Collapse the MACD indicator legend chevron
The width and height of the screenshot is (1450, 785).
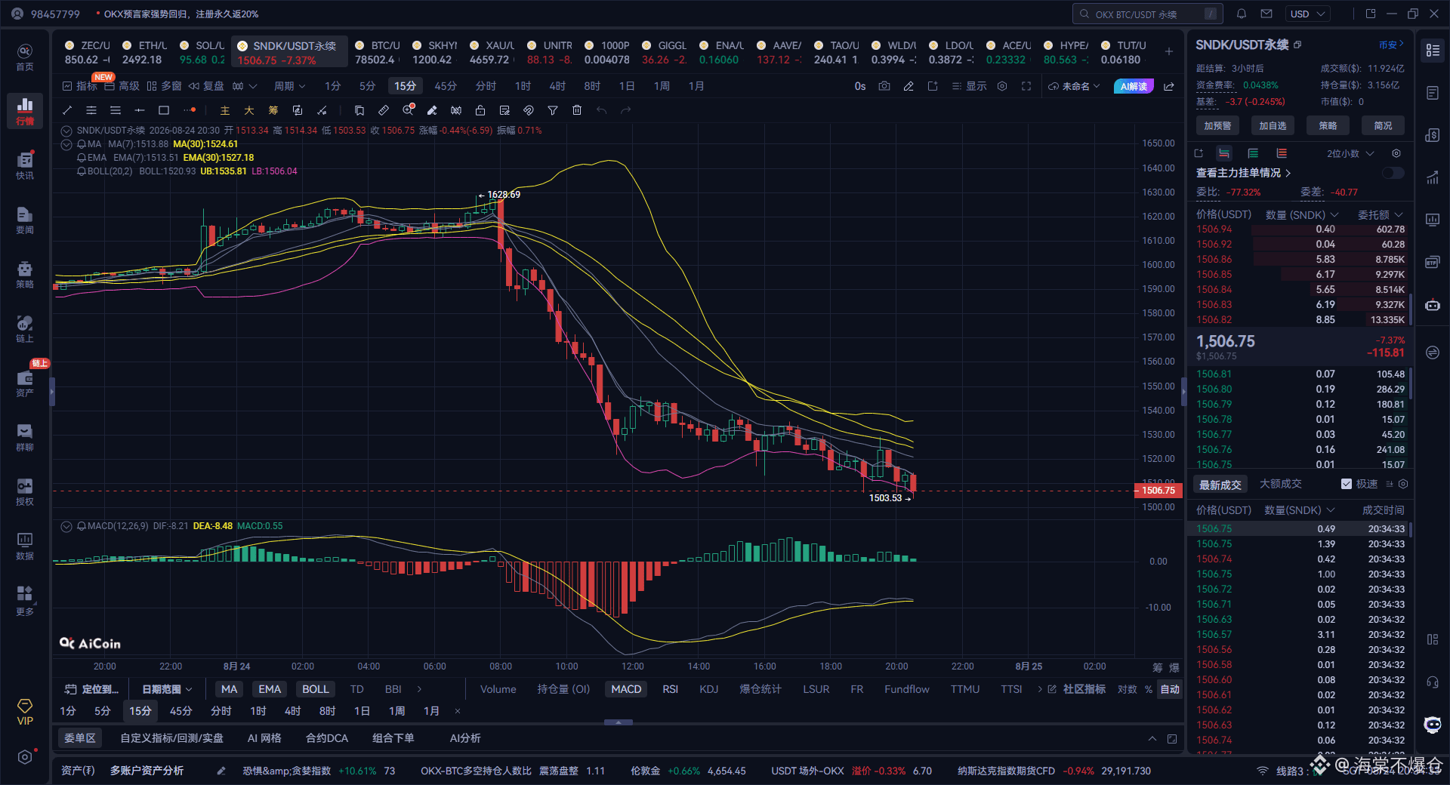[66, 526]
